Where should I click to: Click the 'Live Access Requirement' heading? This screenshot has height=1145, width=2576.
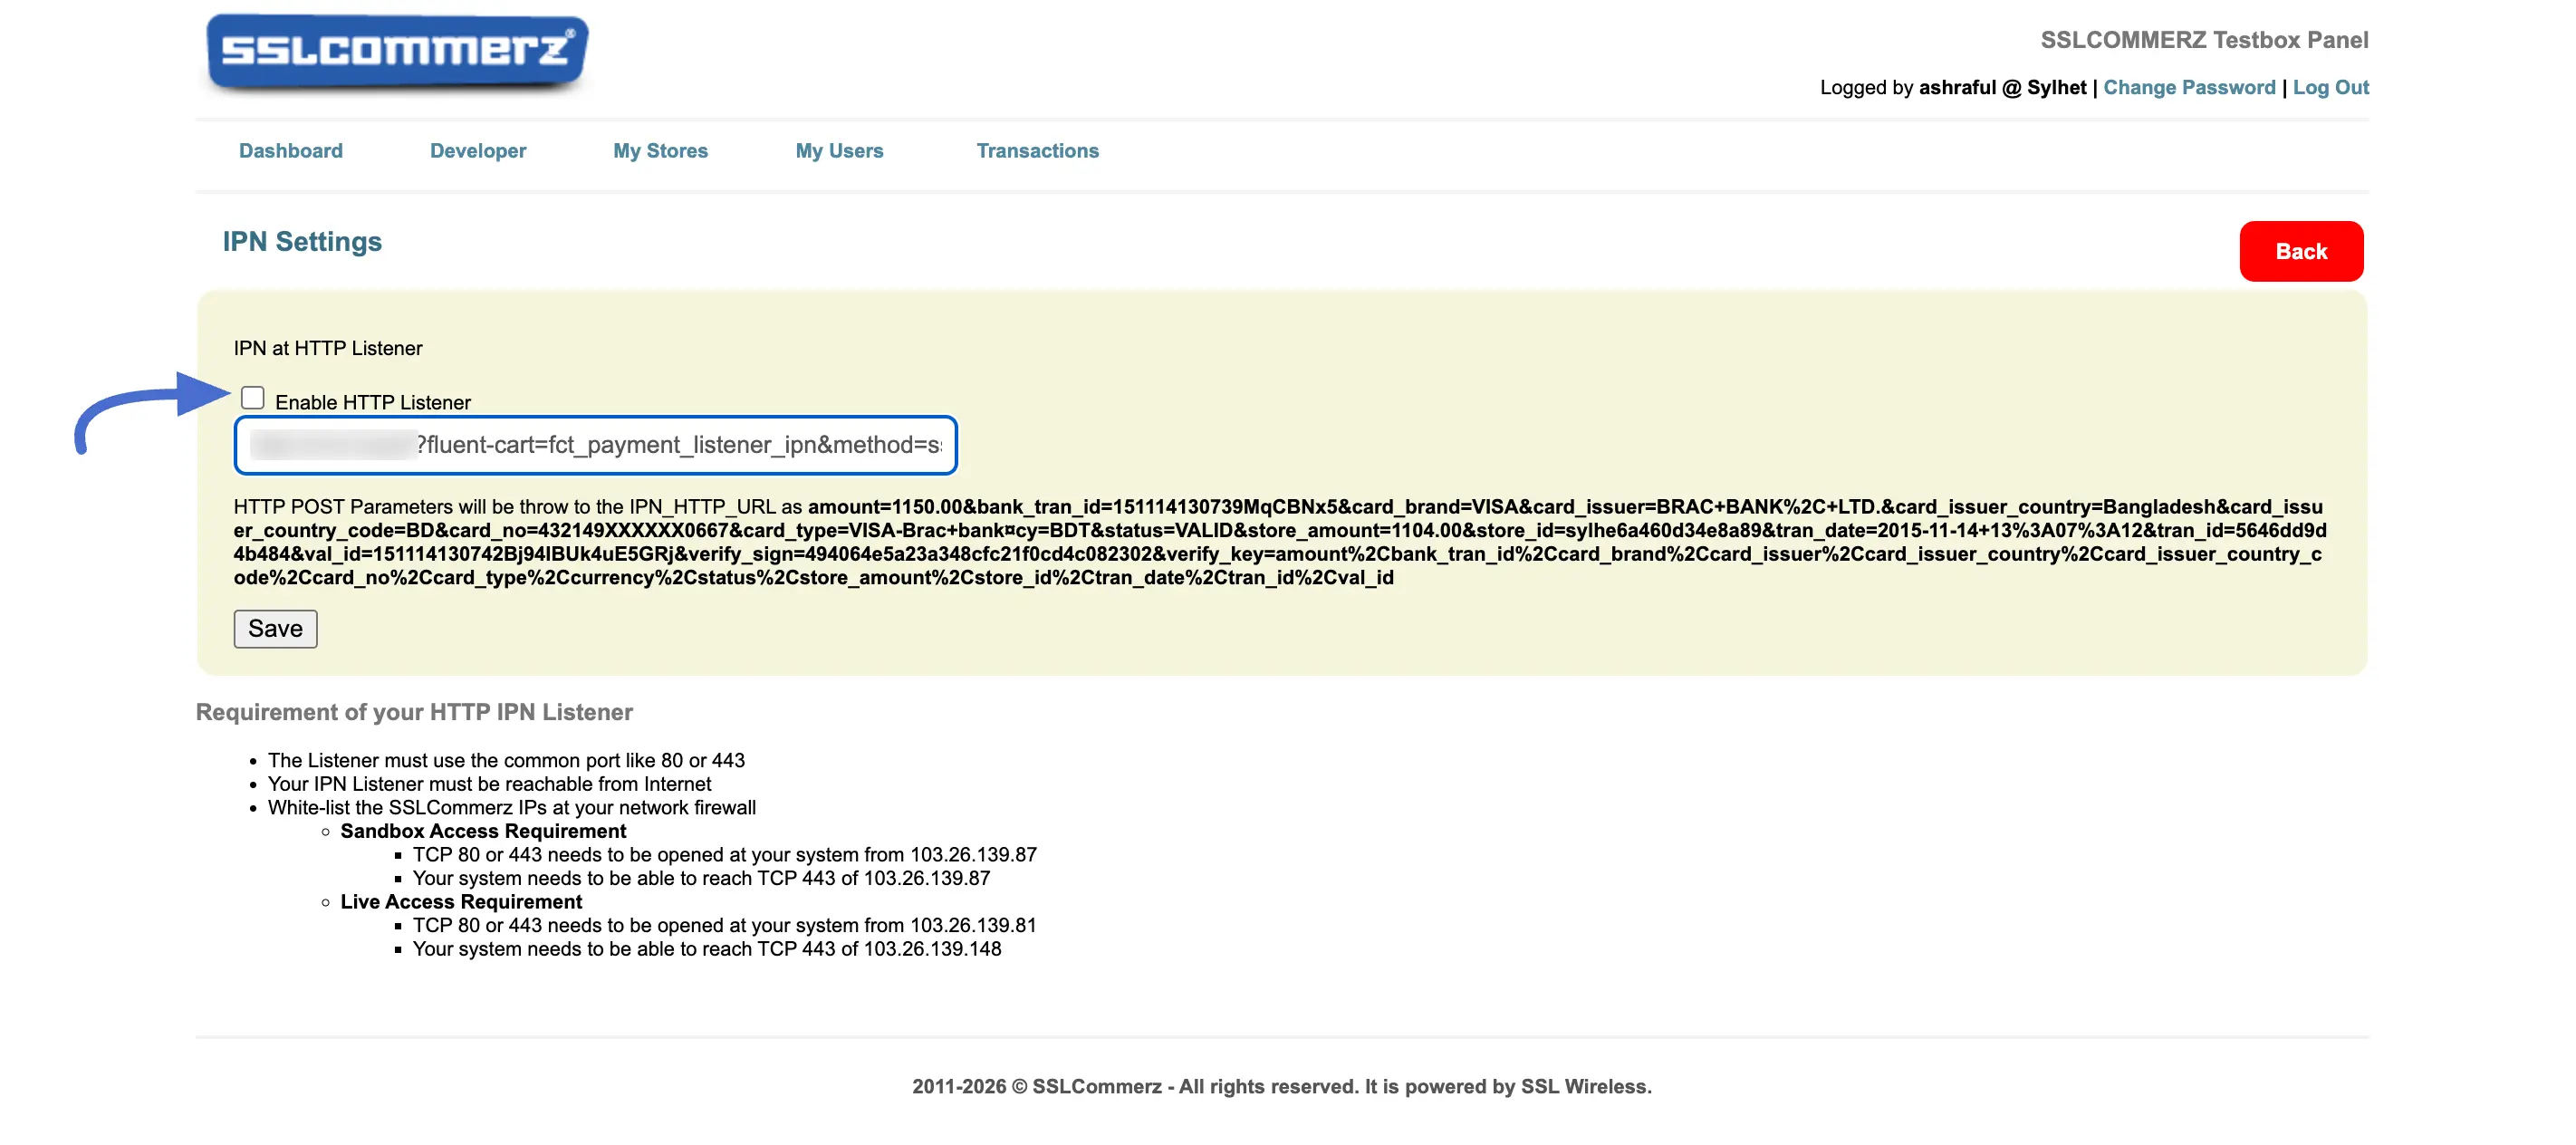(x=461, y=901)
